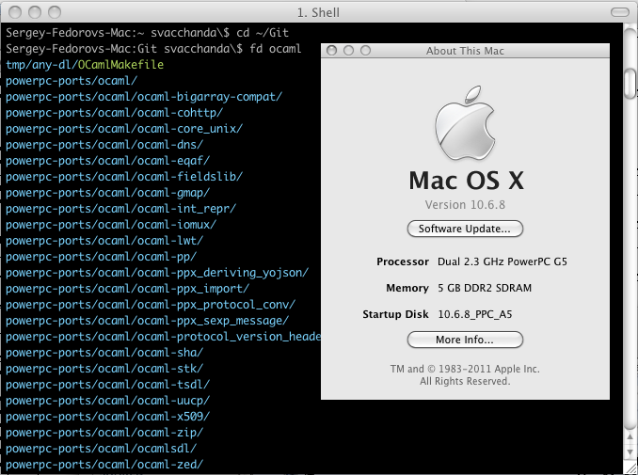Viewport: 638px width, 475px height.
Task: Click the ocaml-bigarray-compat/ path
Action: 144,97
